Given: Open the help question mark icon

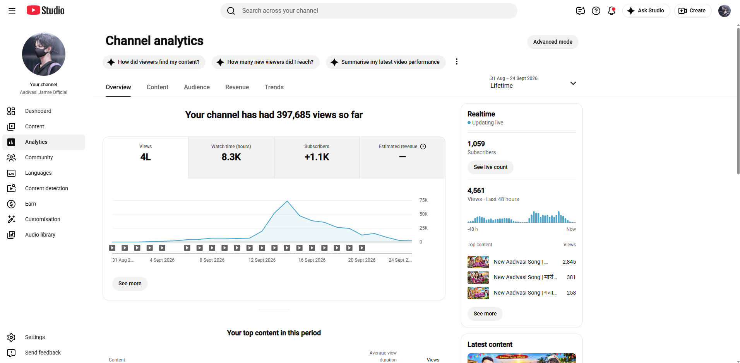Looking at the screenshot, I should 596,11.
